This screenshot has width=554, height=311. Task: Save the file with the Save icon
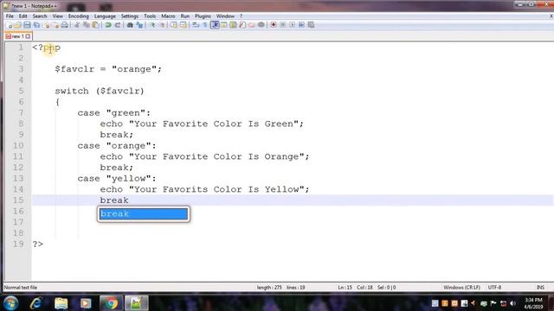pyautogui.click(x=27, y=25)
